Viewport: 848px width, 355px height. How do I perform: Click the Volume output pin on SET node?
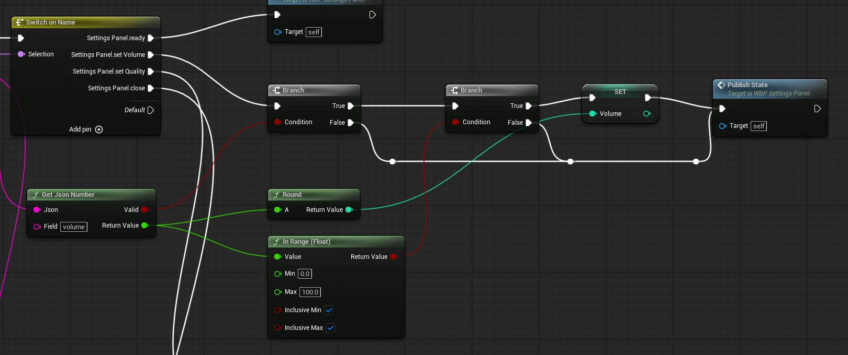[x=647, y=114]
